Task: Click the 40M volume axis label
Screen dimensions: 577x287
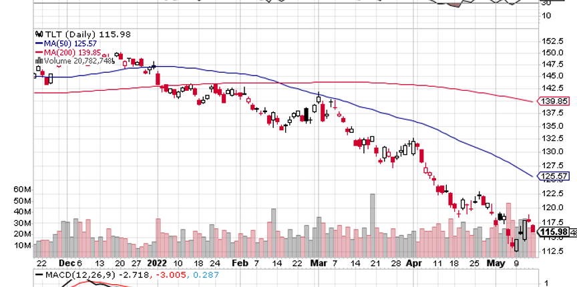Action: (23, 212)
